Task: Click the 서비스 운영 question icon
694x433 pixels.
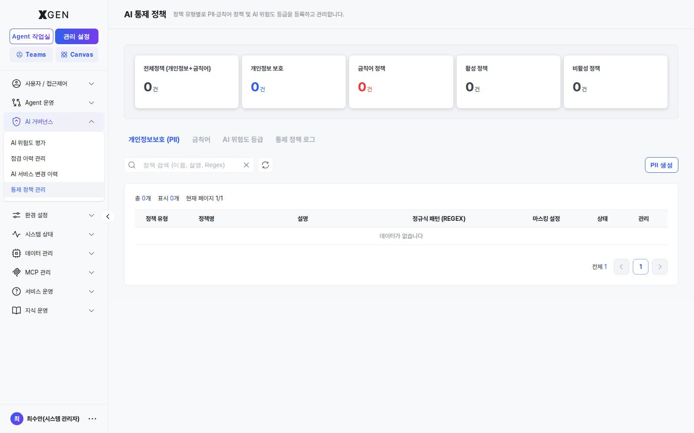Action: [16, 291]
